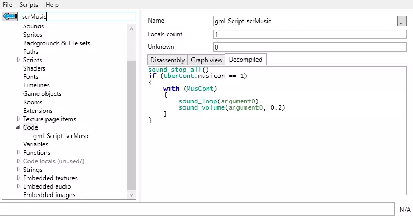Open the File menu
413x216 pixels.
click(7, 4)
